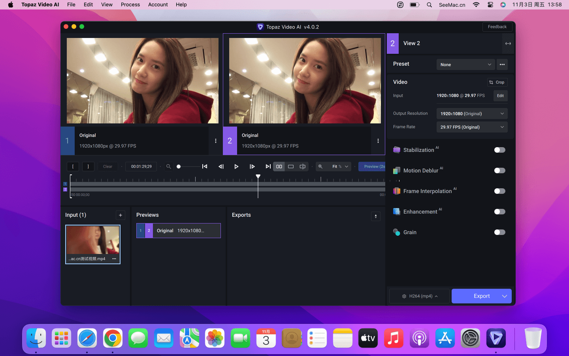Open Topaz Video AI in the Dock

tap(496, 338)
